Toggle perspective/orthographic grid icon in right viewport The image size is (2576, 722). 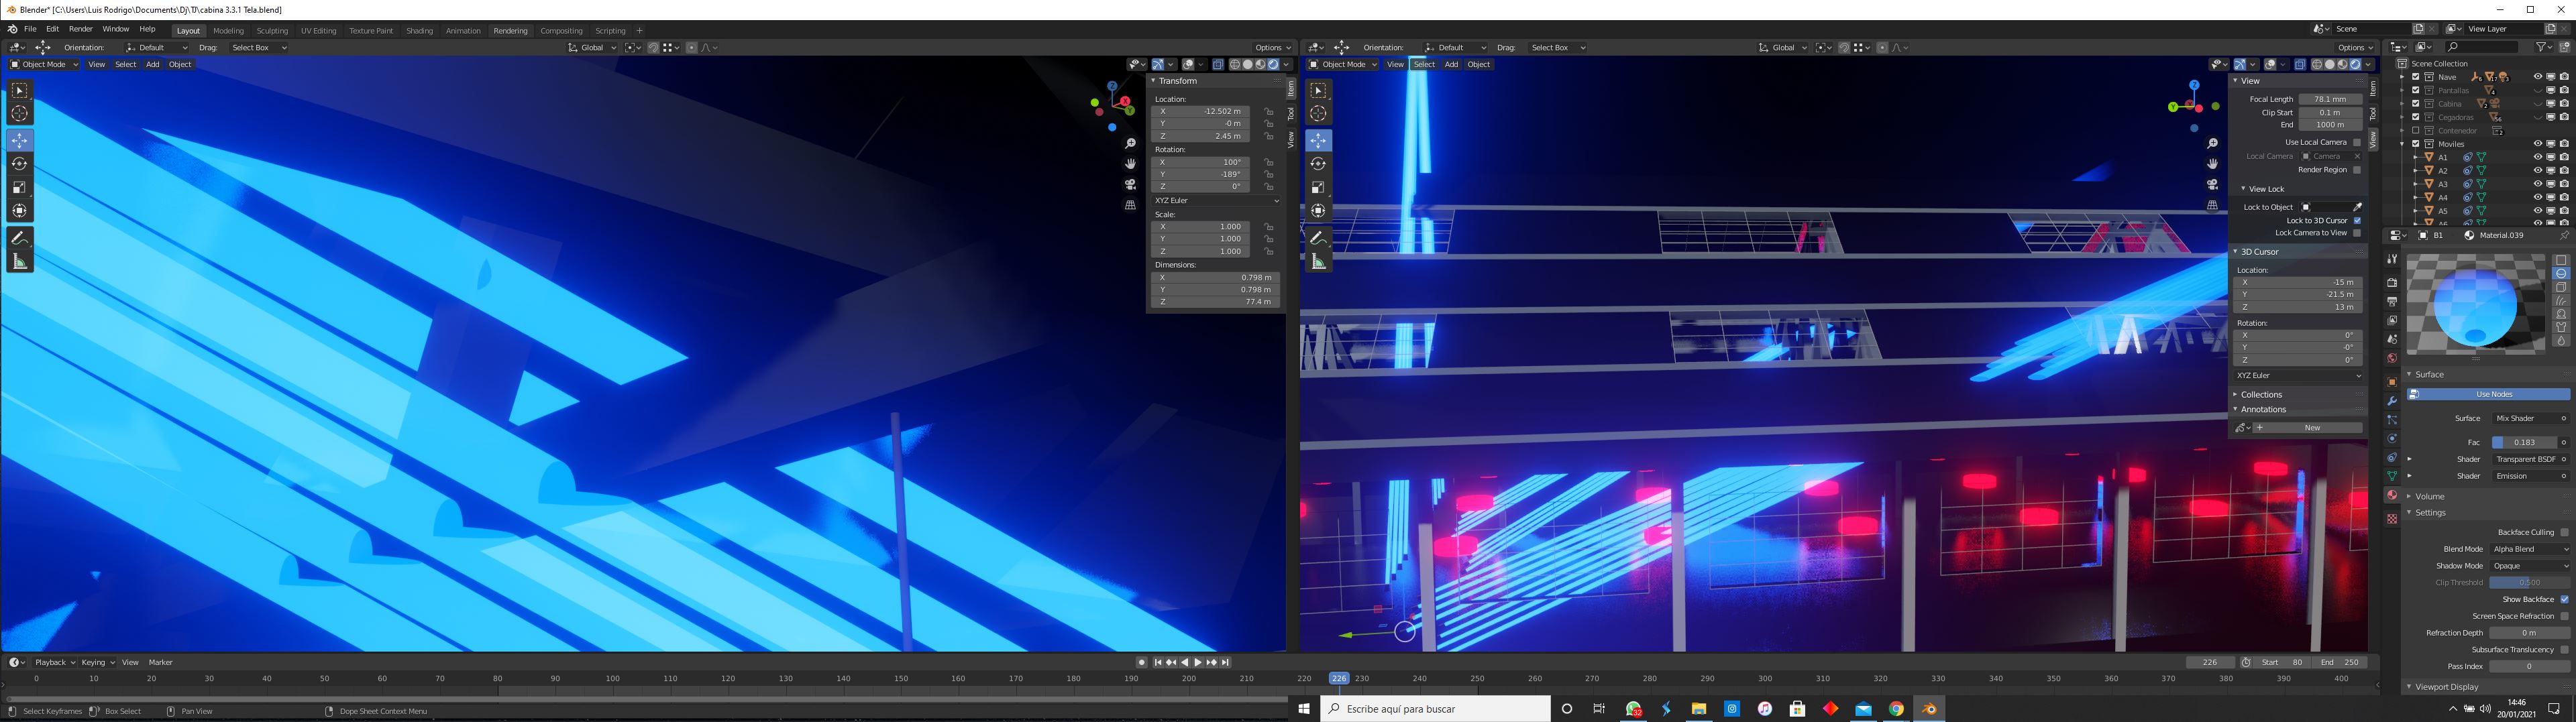point(2212,205)
